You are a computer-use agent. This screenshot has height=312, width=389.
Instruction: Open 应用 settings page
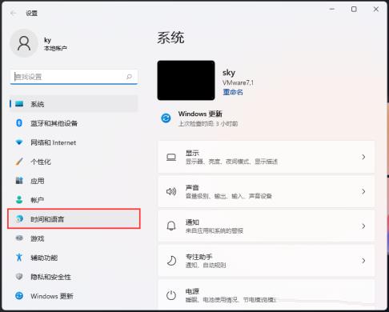[74, 181]
